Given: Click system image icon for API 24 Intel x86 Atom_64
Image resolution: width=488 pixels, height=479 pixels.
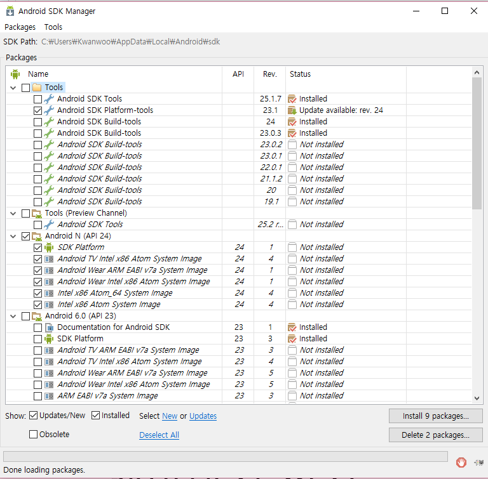Looking at the screenshot, I should click(49, 293).
